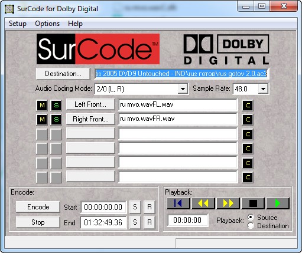The width and height of the screenshot is (302, 253).
Task: Click the destination file path field
Action: [181, 74]
